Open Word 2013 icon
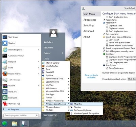 [5, 92]
